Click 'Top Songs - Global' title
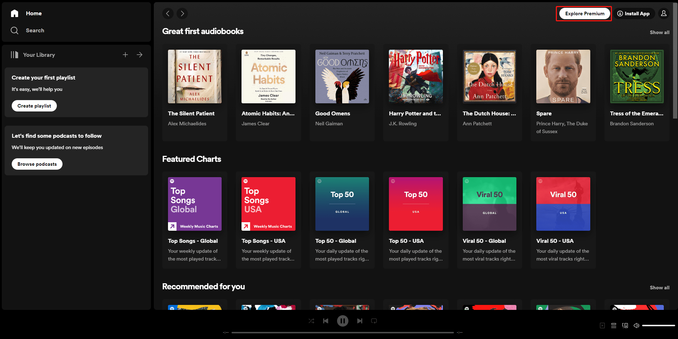Image resolution: width=678 pixels, height=339 pixels. pyautogui.click(x=193, y=241)
